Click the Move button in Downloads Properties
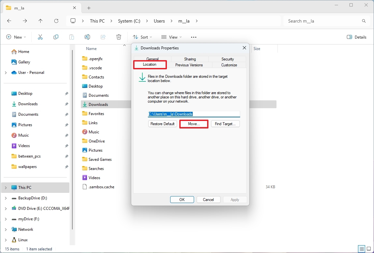The image size is (374, 253). point(194,124)
